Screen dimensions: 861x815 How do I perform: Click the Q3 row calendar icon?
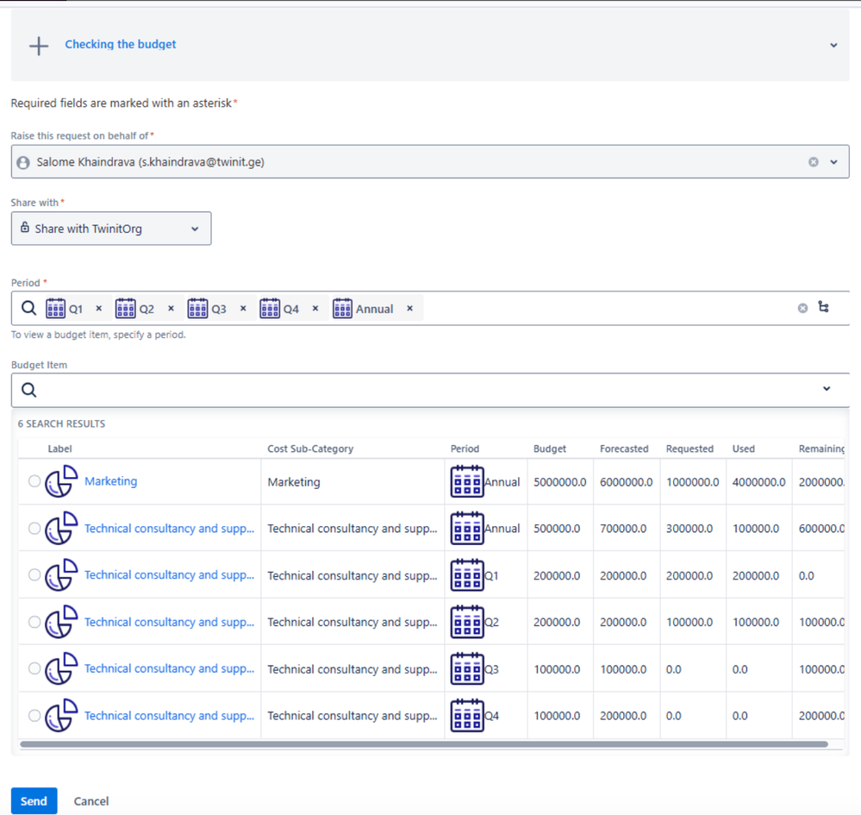click(467, 668)
